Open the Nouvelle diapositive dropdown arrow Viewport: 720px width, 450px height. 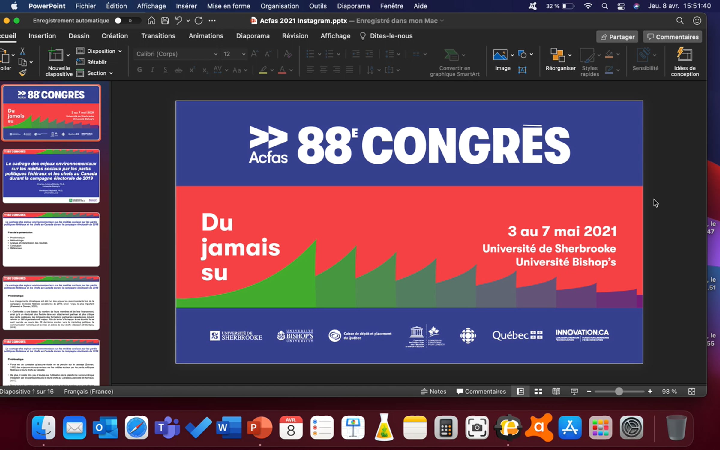[x=68, y=55]
